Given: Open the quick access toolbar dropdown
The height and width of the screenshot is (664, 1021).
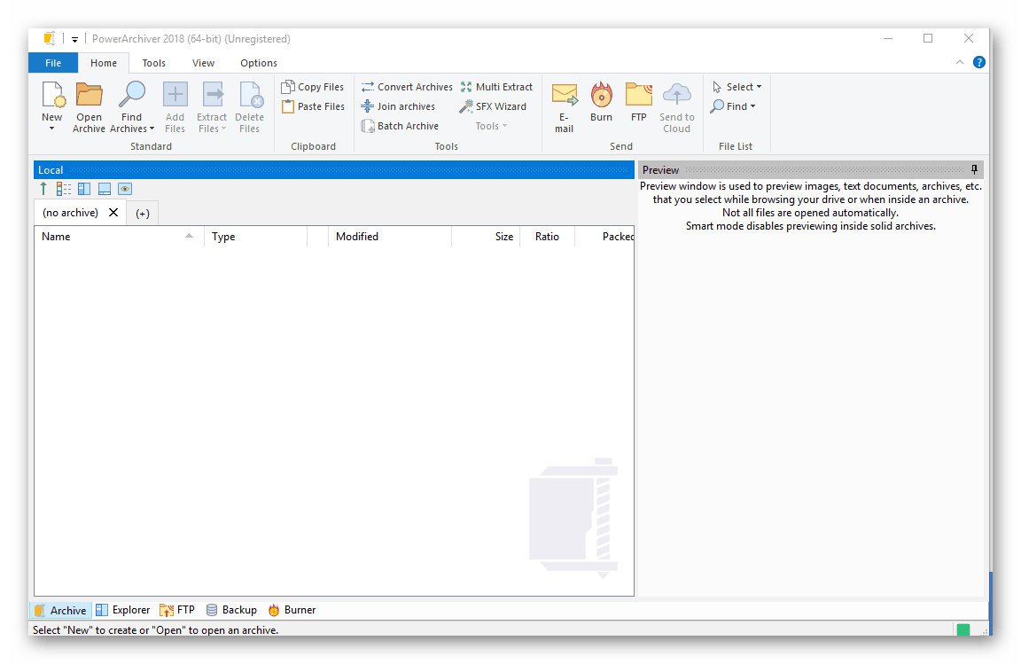Looking at the screenshot, I should click(74, 39).
